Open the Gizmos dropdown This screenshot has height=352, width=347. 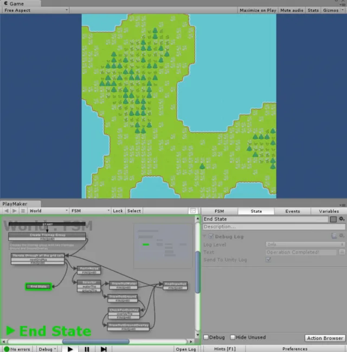[x=333, y=10]
